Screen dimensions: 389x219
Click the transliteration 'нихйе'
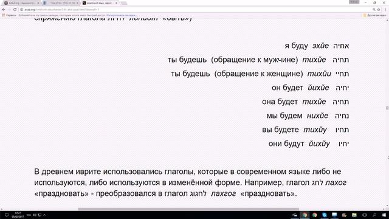[317, 116]
